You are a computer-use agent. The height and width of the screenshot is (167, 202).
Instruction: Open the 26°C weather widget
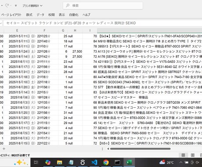[x=166, y=162]
